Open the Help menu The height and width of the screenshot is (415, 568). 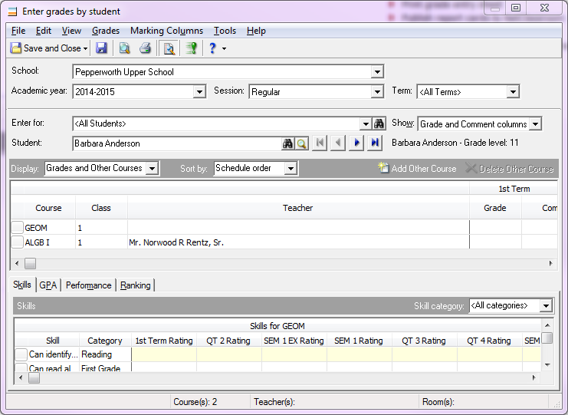click(x=256, y=31)
